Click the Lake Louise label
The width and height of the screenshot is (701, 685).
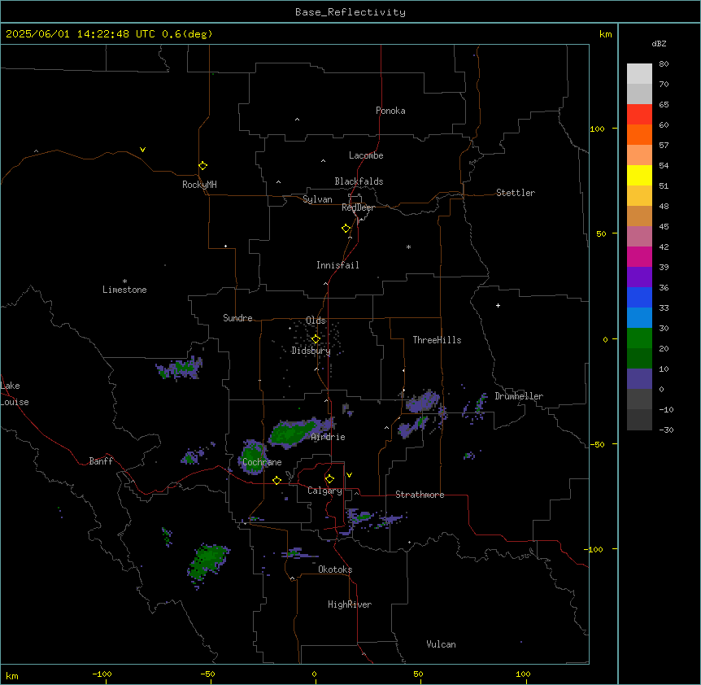pos(15,394)
